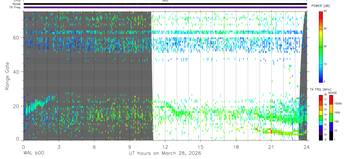The height and width of the screenshot is (159, 345).
Task: Click the '15' hour tick on the UT axis
Action: (x=200, y=147)
